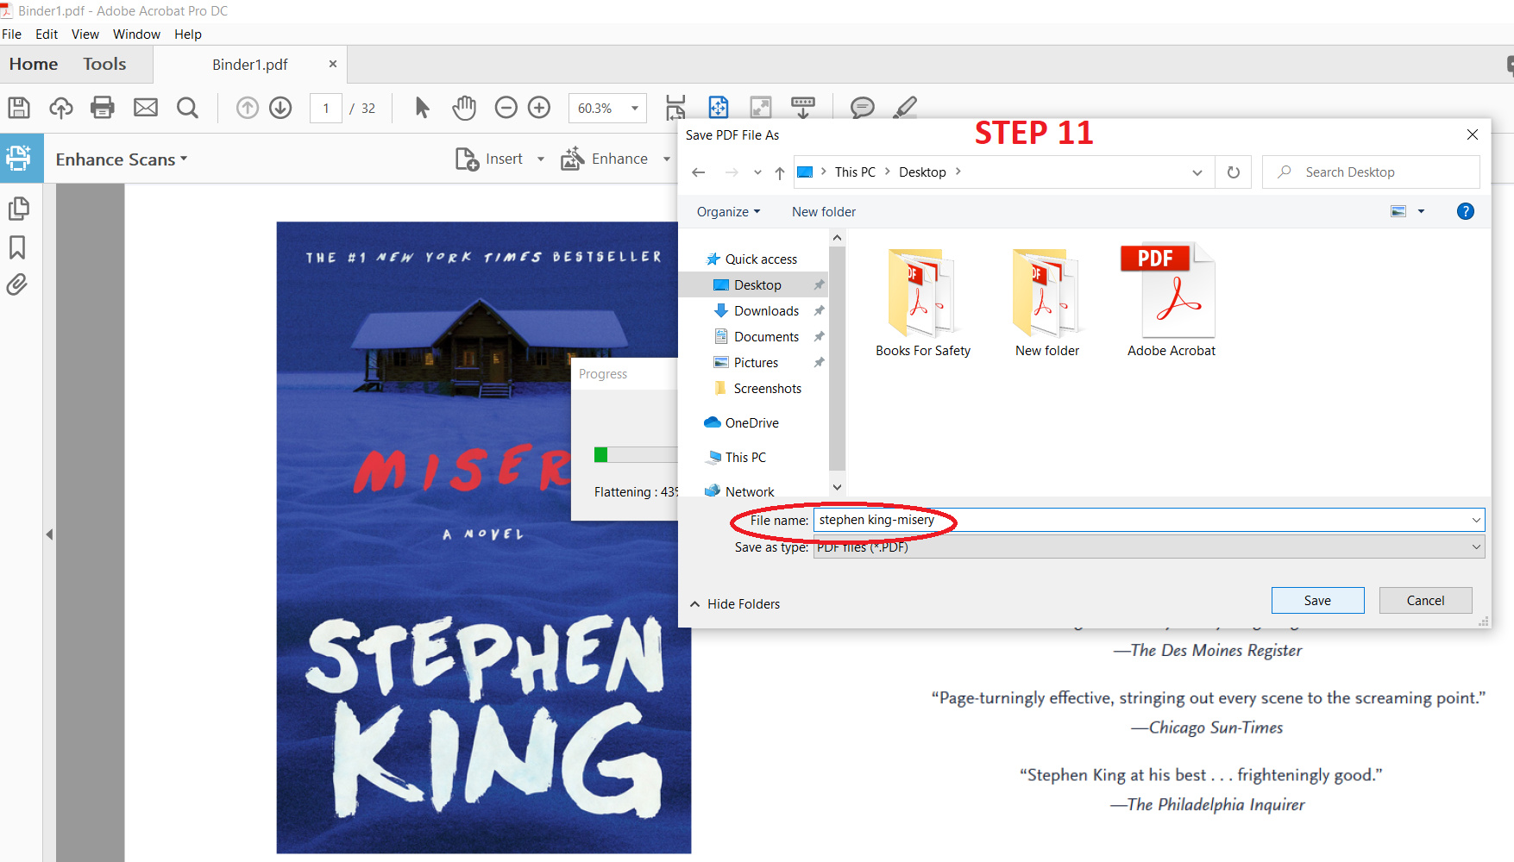Open the Attachments paperclip panel

17,284
